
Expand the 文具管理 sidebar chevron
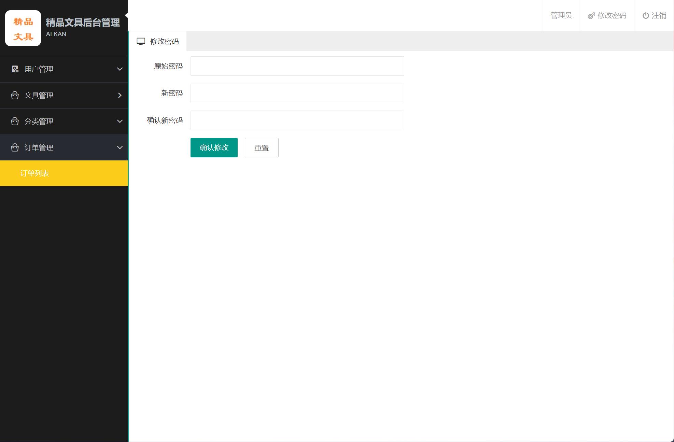[120, 95]
